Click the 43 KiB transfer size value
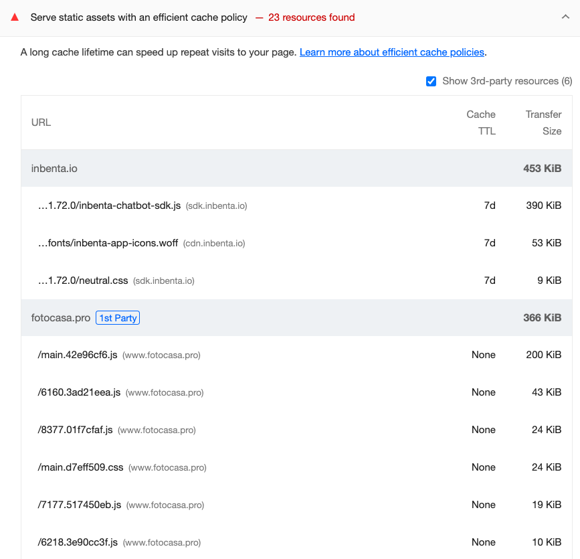This screenshot has width=580, height=559. point(547,392)
